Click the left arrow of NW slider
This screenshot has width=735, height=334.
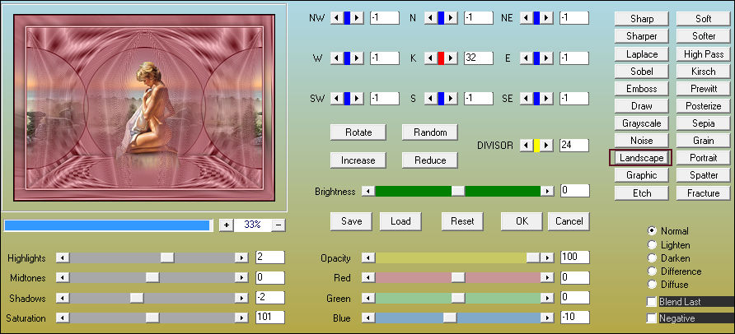tap(336, 18)
